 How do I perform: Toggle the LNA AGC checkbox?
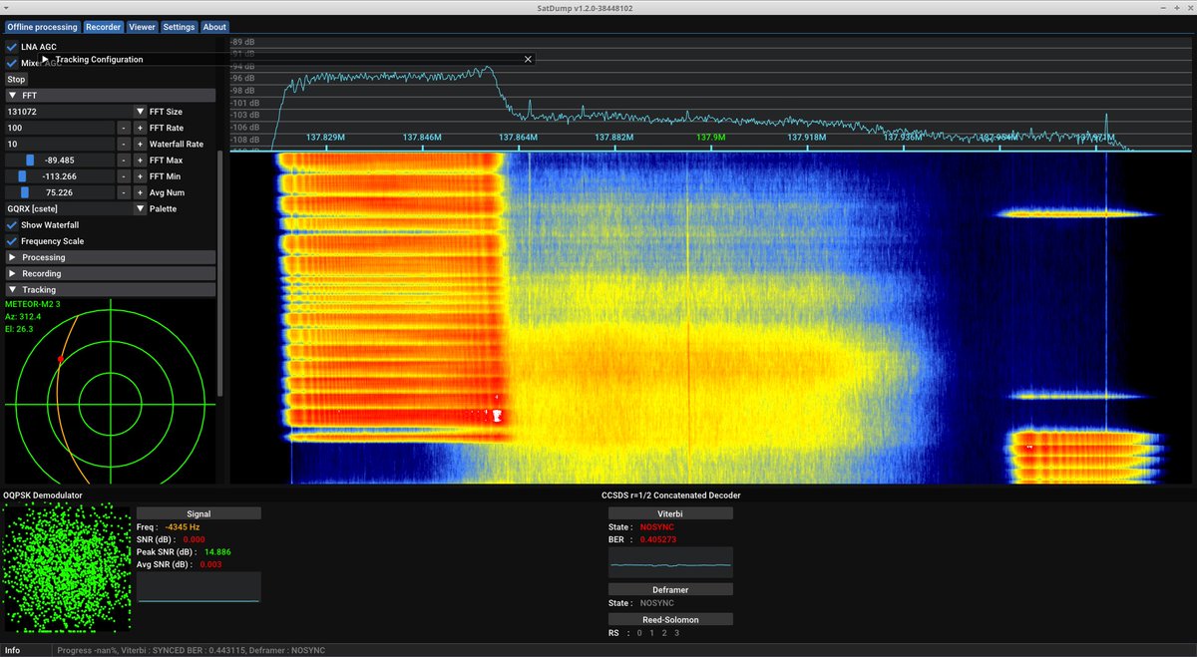(x=11, y=47)
